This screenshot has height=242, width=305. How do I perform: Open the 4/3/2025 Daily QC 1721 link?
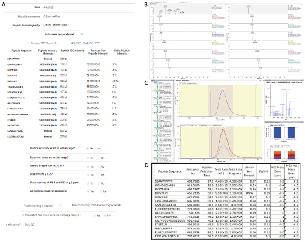(86, 43)
